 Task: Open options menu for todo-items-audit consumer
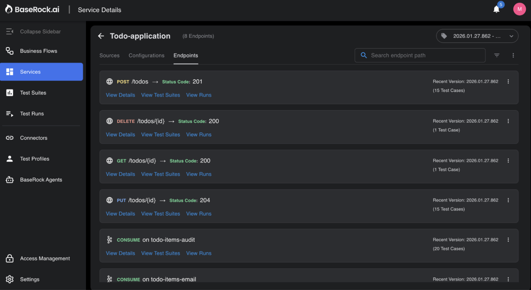click(508, 240)
